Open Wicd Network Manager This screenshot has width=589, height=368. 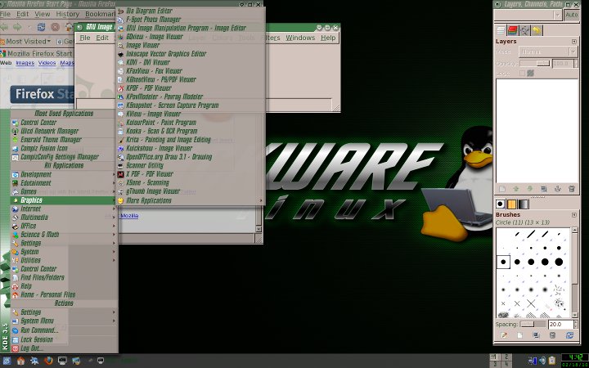pyautogui.click(x=63, y=131)
